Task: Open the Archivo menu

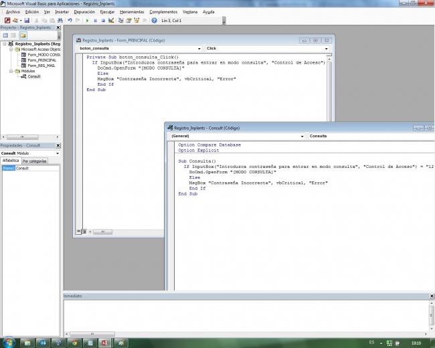Action: pyautogui.click(x=13, y=12)
